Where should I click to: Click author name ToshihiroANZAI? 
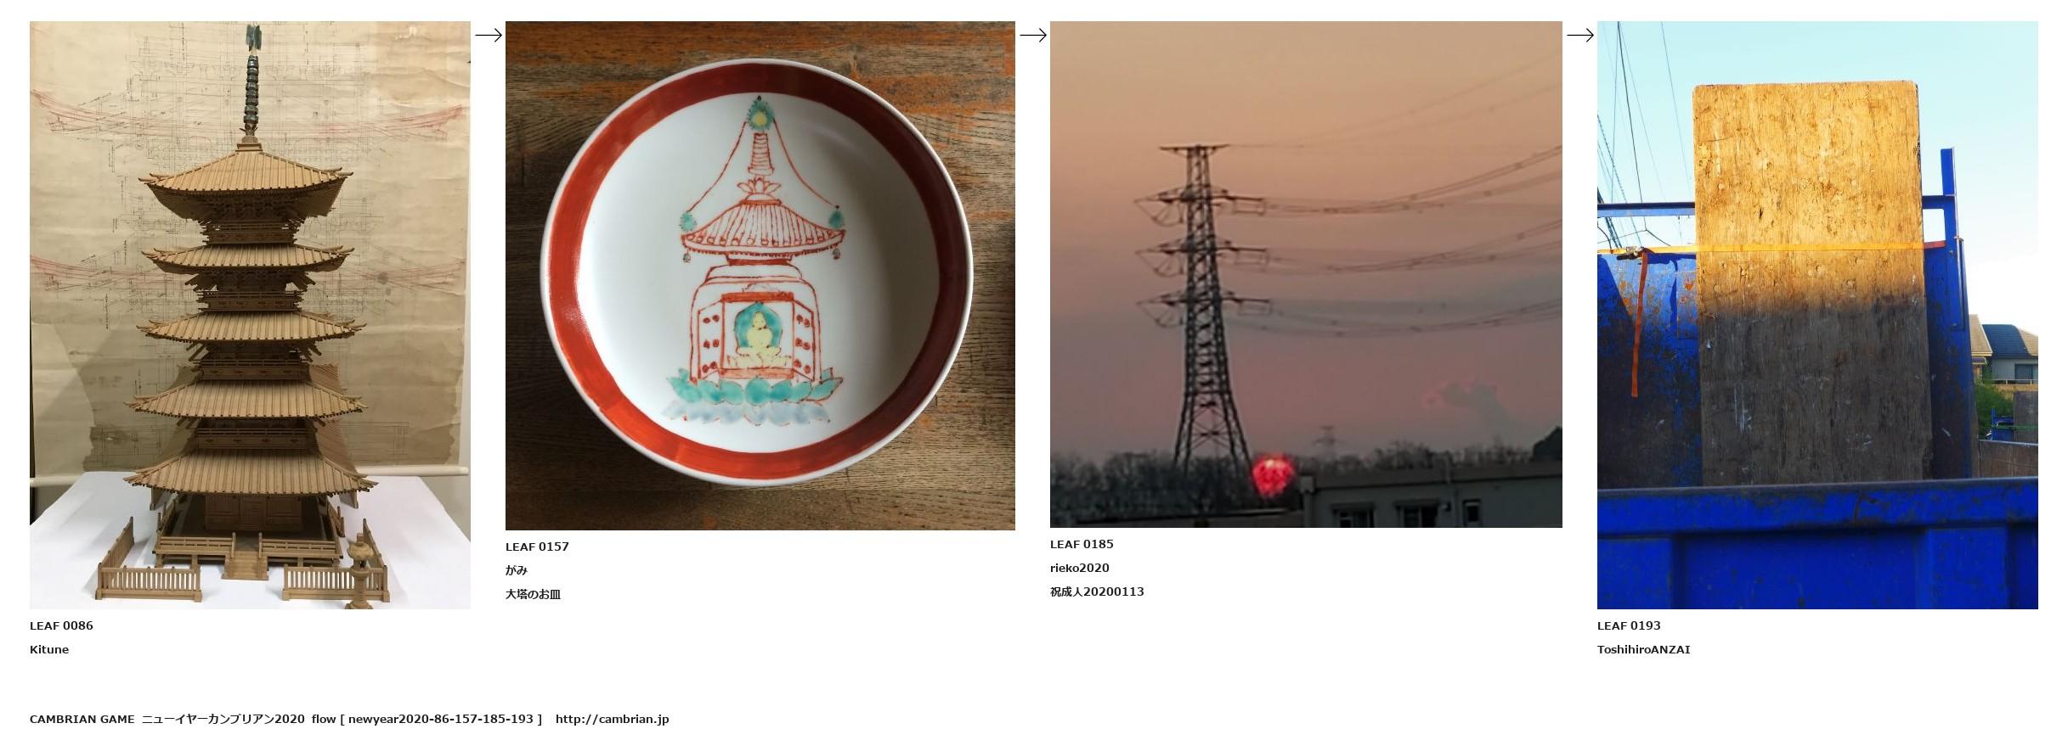point(1644,649)
